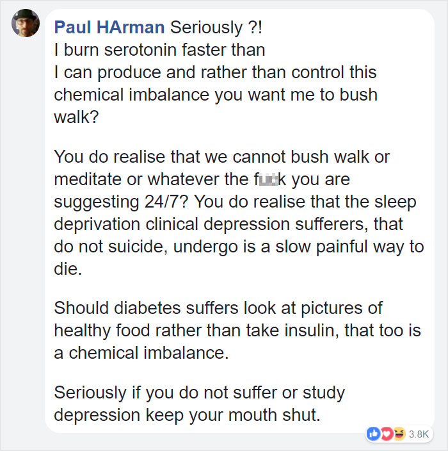Image resolution: width=448 pixels, height=451 pixels.
Task: Click 'I can produce and rather than control' line
Action: (x=214, y=72)
